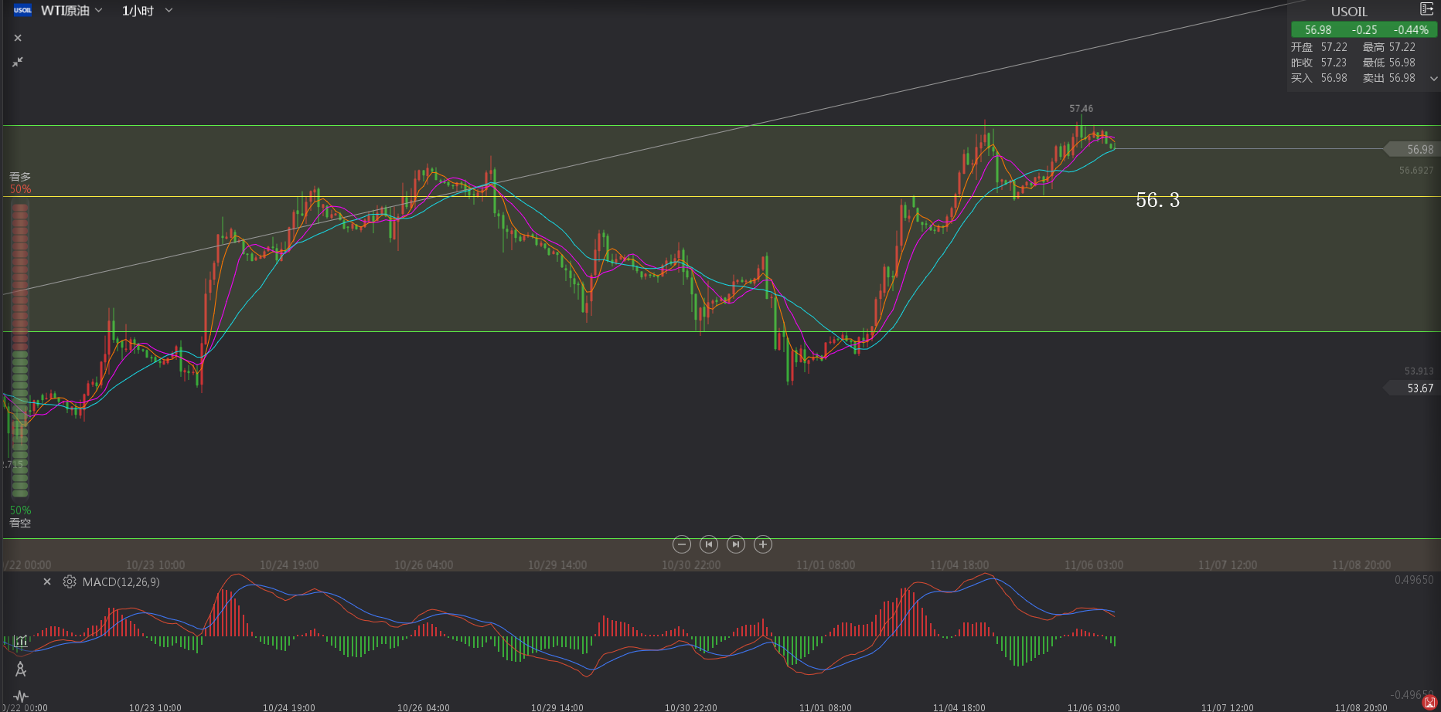Open the 1小时 timeframe dropdown
Screen dimensions: 1441x712
pos(147,10)
